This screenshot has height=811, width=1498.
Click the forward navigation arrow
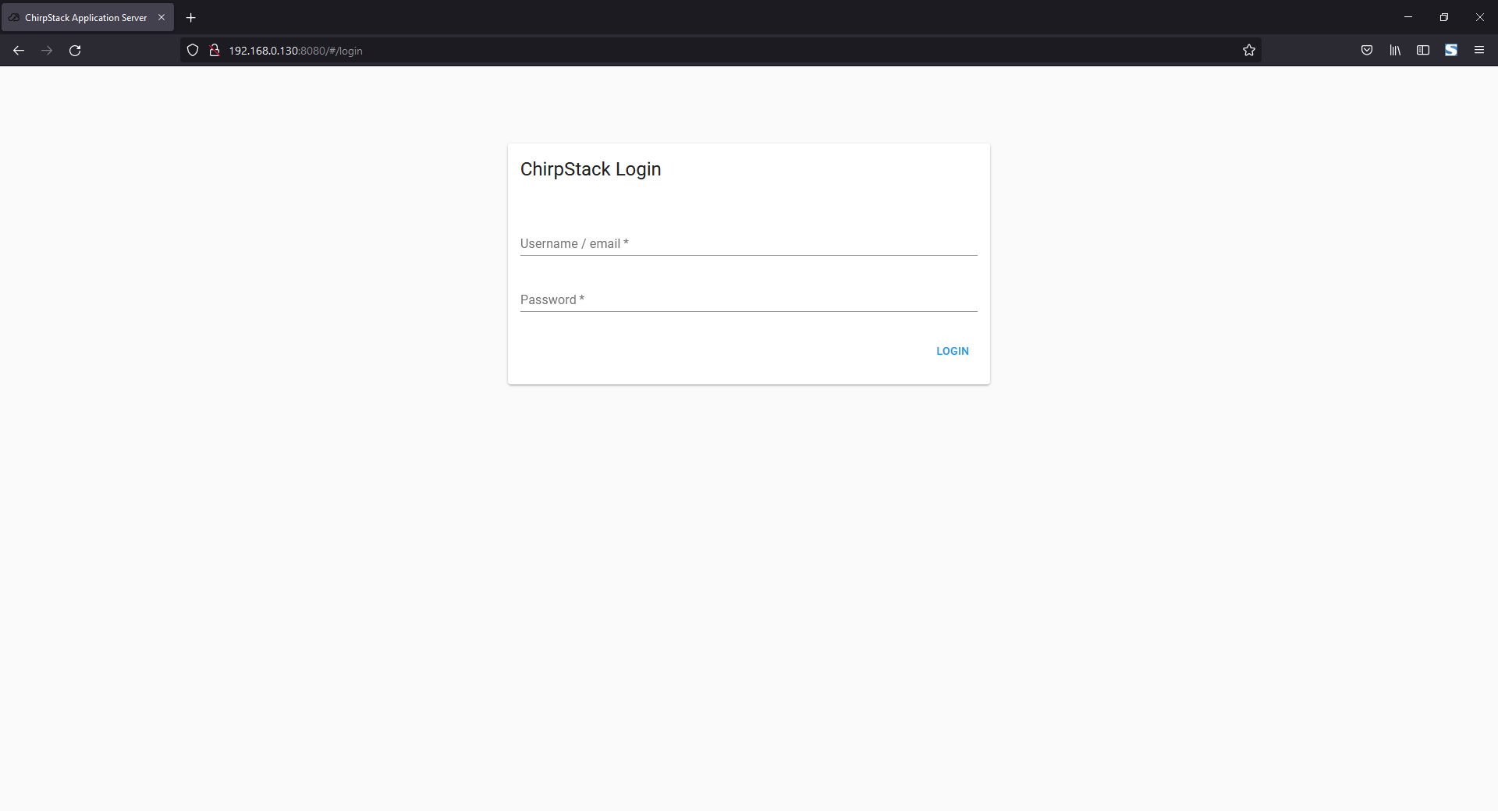pos(46,50)
